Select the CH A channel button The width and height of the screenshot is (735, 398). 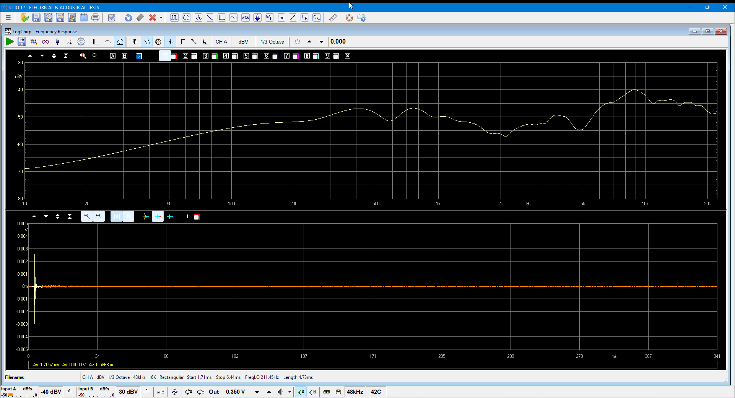point(221,42)
